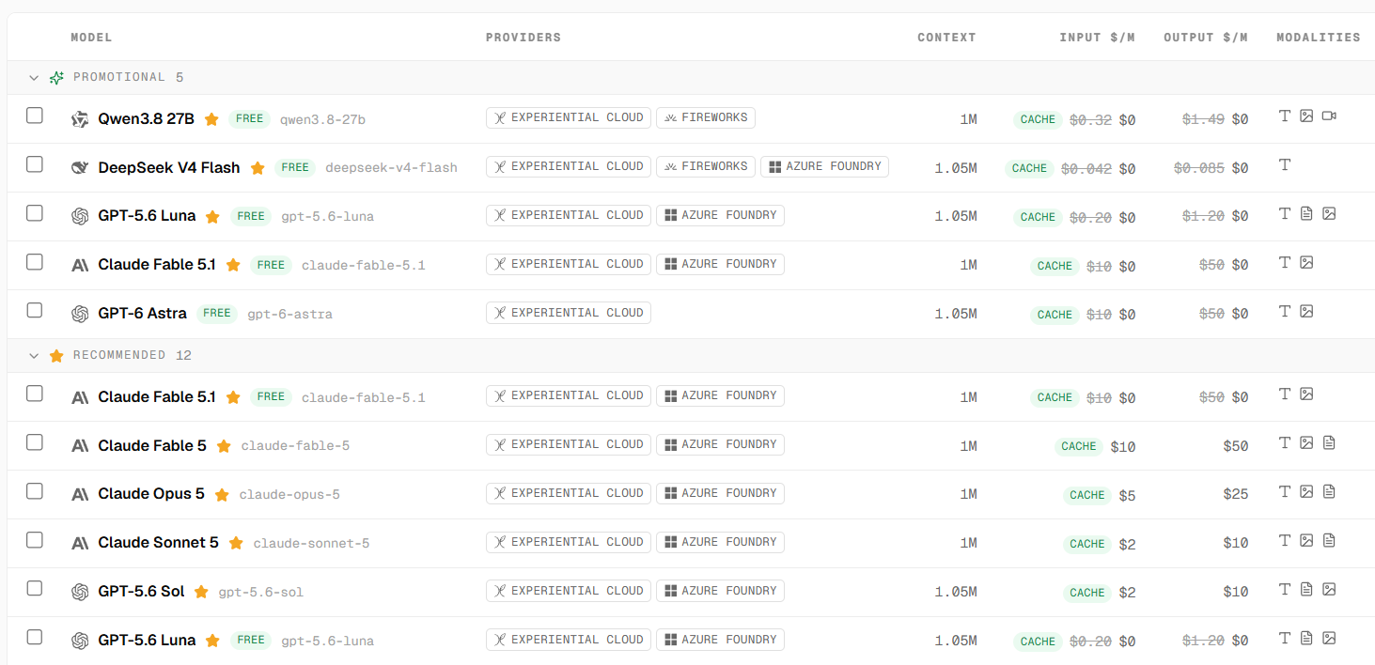Collapse the Promotional section chevron
Viewport: 1375px width, 665px height.
pyautogui.click(x=35, y=78)
